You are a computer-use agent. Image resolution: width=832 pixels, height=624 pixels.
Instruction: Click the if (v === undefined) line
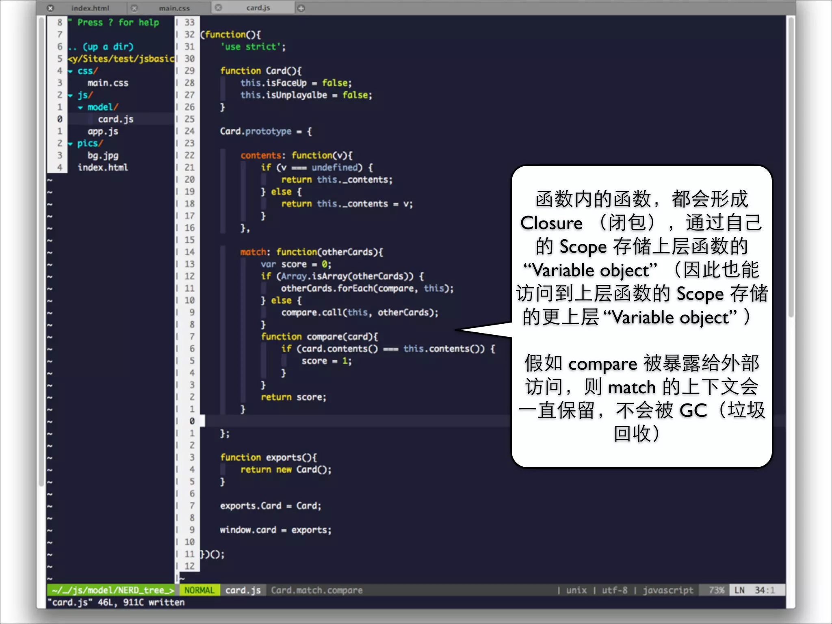[316, 167]
